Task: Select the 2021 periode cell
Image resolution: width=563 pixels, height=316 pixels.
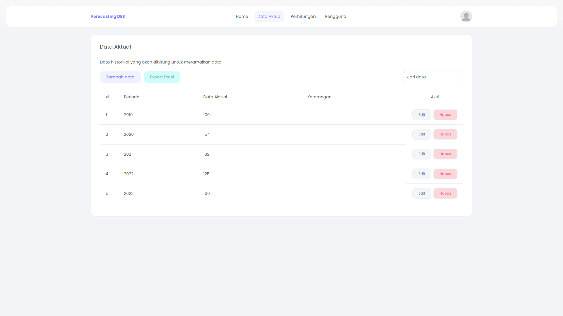Action: (x=128, y=154)
